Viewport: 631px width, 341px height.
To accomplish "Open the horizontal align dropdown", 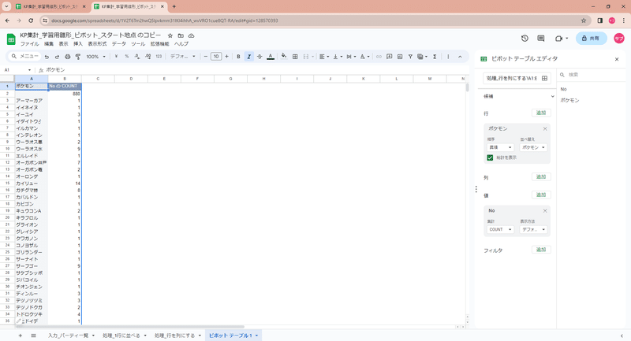I will (x=323, y=57).
